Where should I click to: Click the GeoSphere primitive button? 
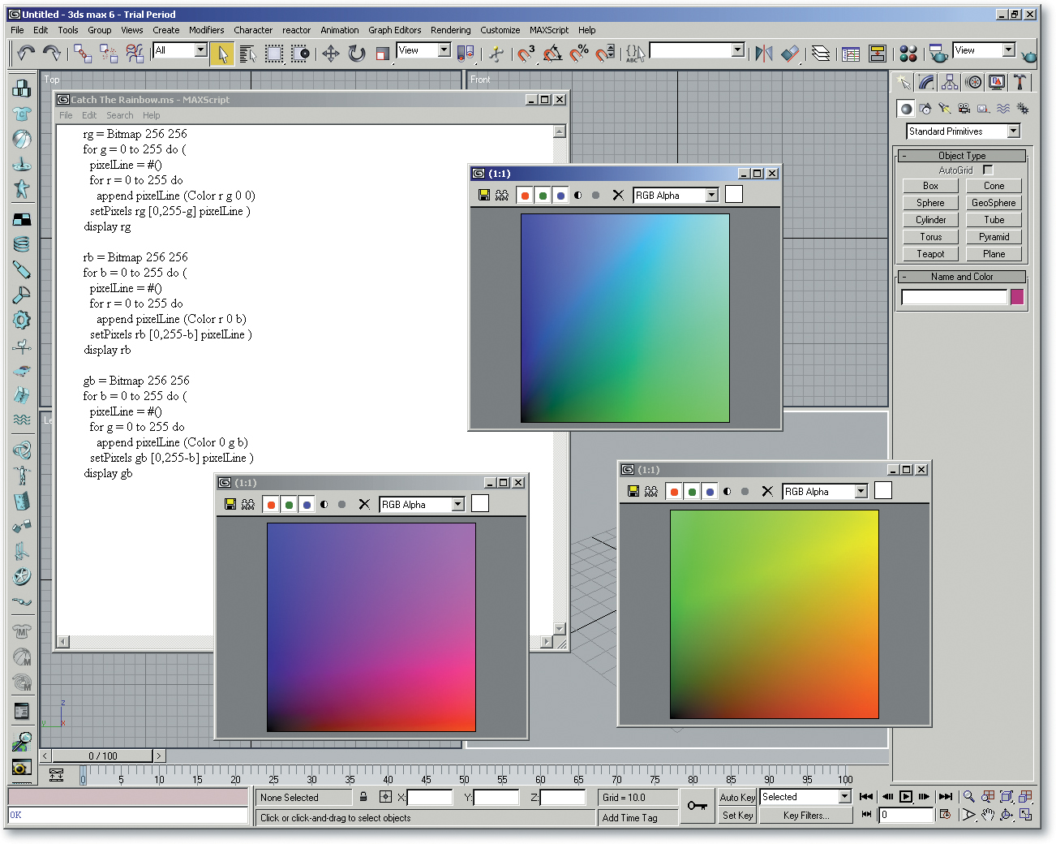coord(994,203)
